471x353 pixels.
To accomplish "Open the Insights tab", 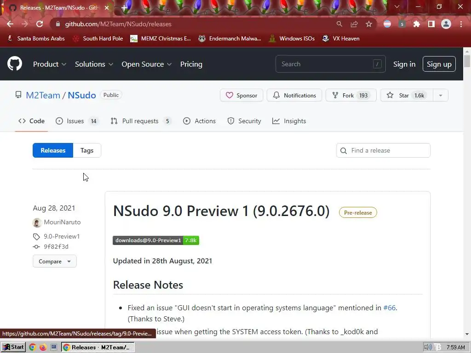I will click(289, 121).
